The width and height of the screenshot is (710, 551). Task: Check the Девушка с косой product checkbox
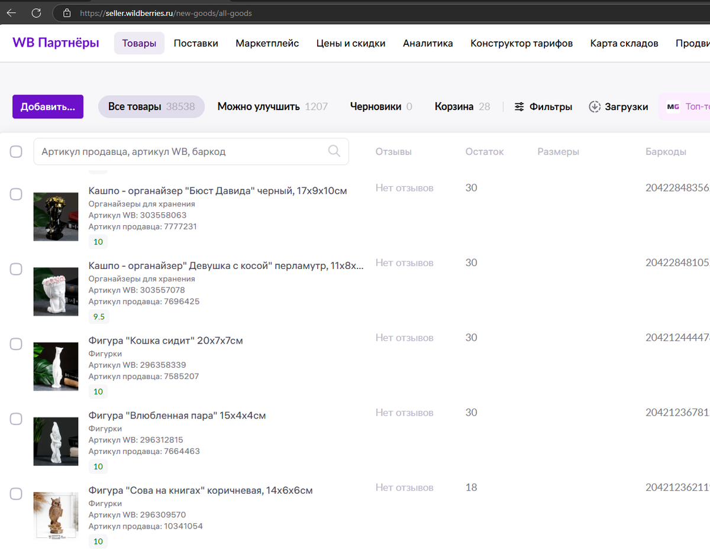pyautogui.click(x=16, y=269)
